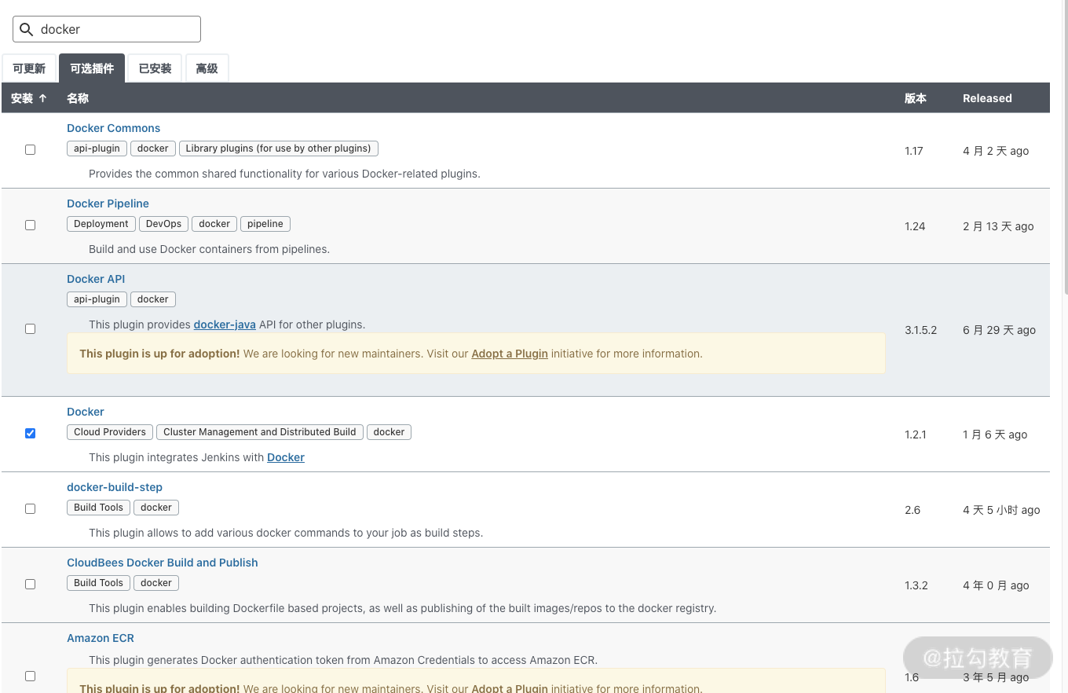Check the Docker Commons install checkbox

click(31, 149)
